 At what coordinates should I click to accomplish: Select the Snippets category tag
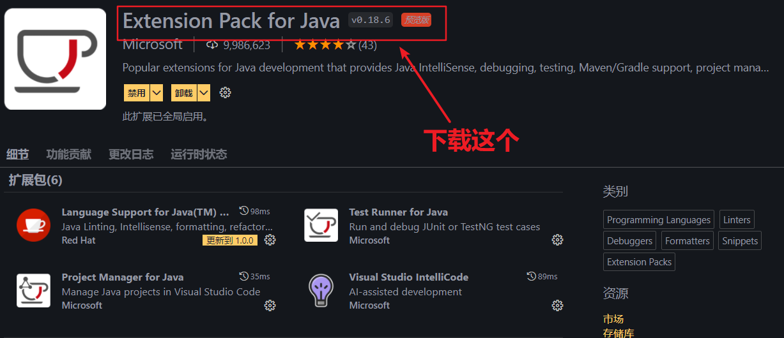click(x=740, y=241)
